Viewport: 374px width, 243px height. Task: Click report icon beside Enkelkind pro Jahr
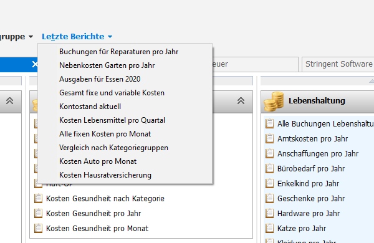[x=269, y=184]
